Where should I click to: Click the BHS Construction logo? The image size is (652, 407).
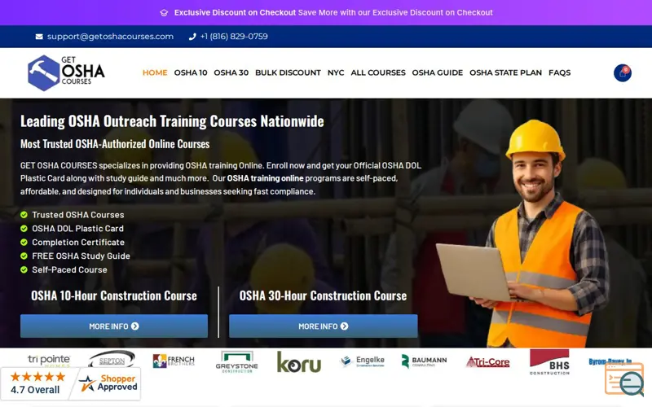click(x=549, y=361)
